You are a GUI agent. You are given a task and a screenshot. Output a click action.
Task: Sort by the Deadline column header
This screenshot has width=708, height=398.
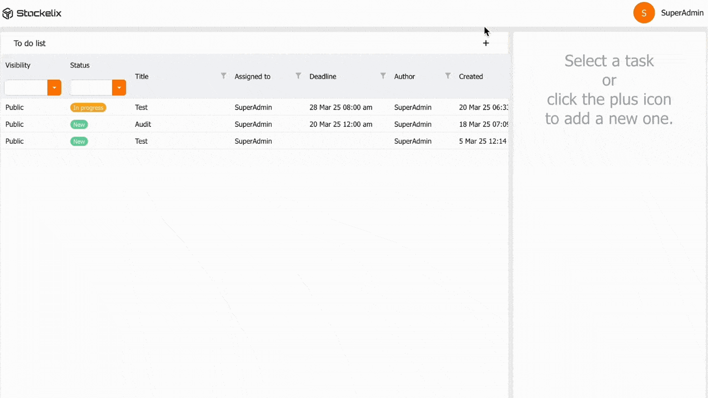coord(323,77)
